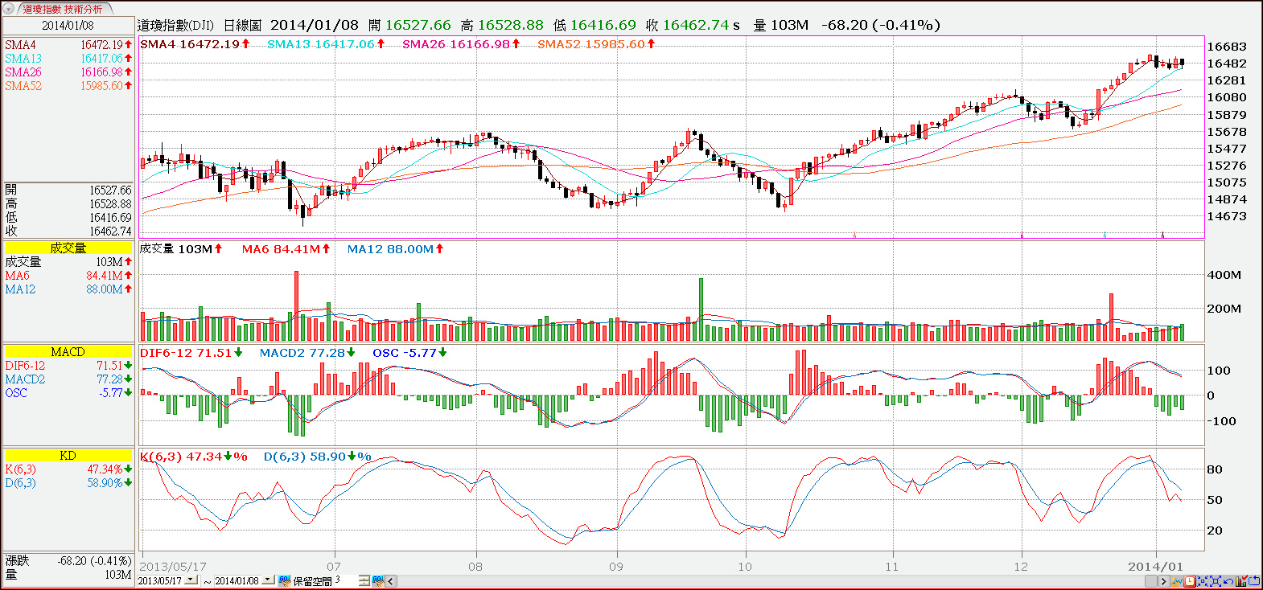
Task: Click the SMA13 16417.06 legend above the price chart
Action: click(x=326, y=44)
